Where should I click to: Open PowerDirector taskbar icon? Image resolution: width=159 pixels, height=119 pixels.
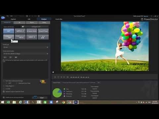click(x=76, y=102)
